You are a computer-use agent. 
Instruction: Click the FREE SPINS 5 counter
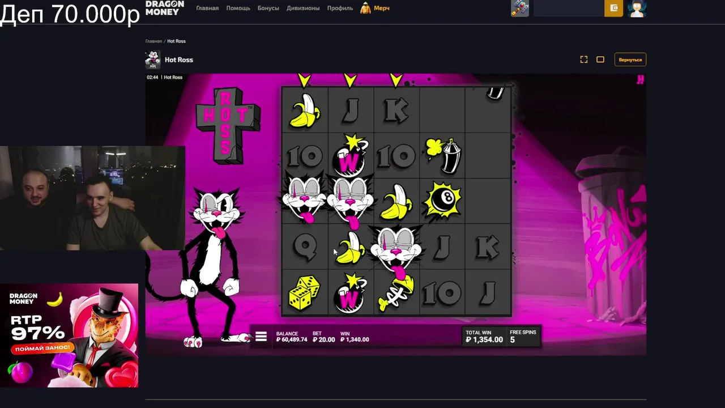(523, 337)
